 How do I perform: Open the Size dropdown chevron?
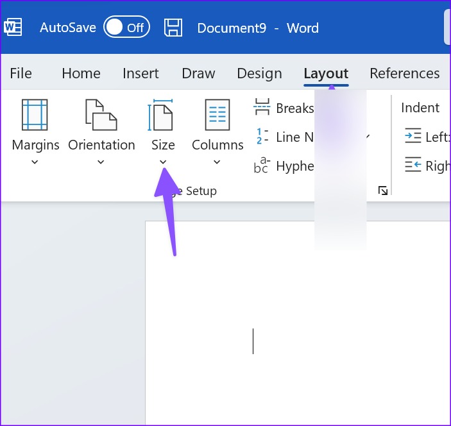click(163, 162)
